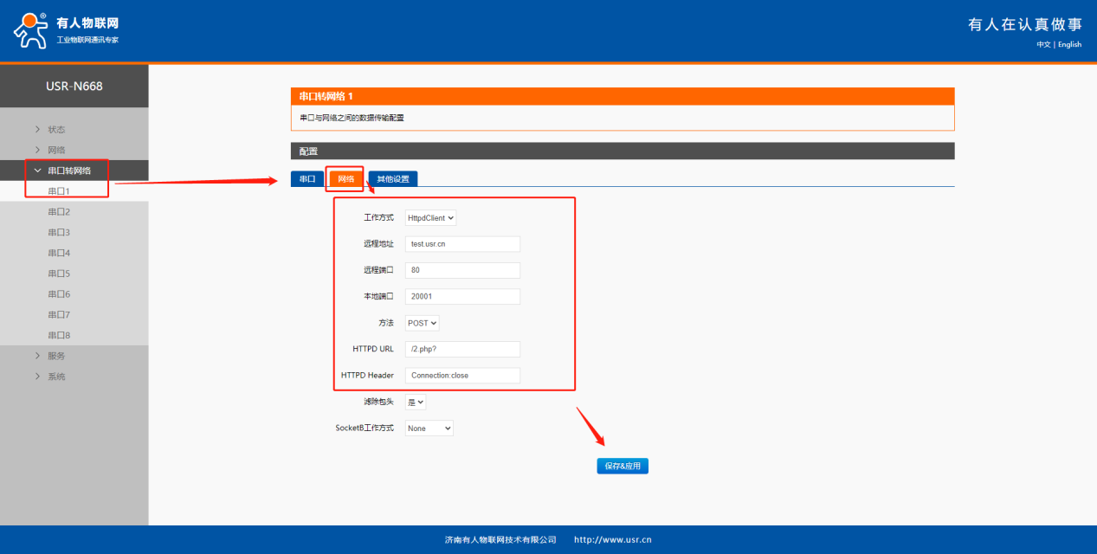Expand the 系统 sidebar section
The width and height of the screenshot is (1097, 554).
(x=56, y=377)
